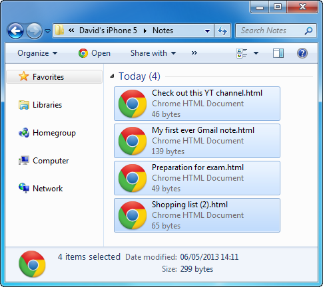
Task: Click Chrome icon of Shopping list file
Action: [x=133, y=215]
